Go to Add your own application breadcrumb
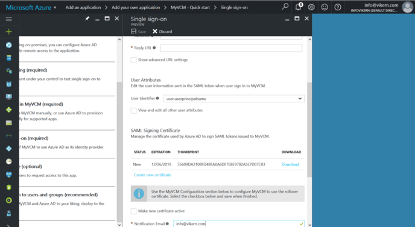 point(136,7)
